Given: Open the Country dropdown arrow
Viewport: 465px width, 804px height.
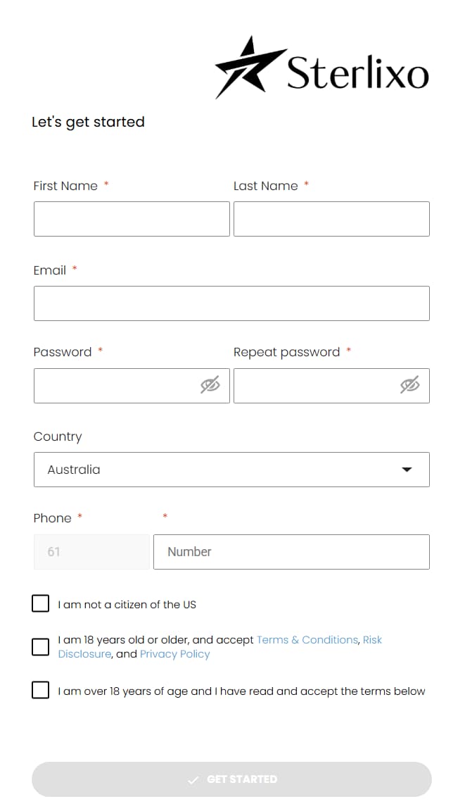Looking at the screenshot, I should 407,470.
